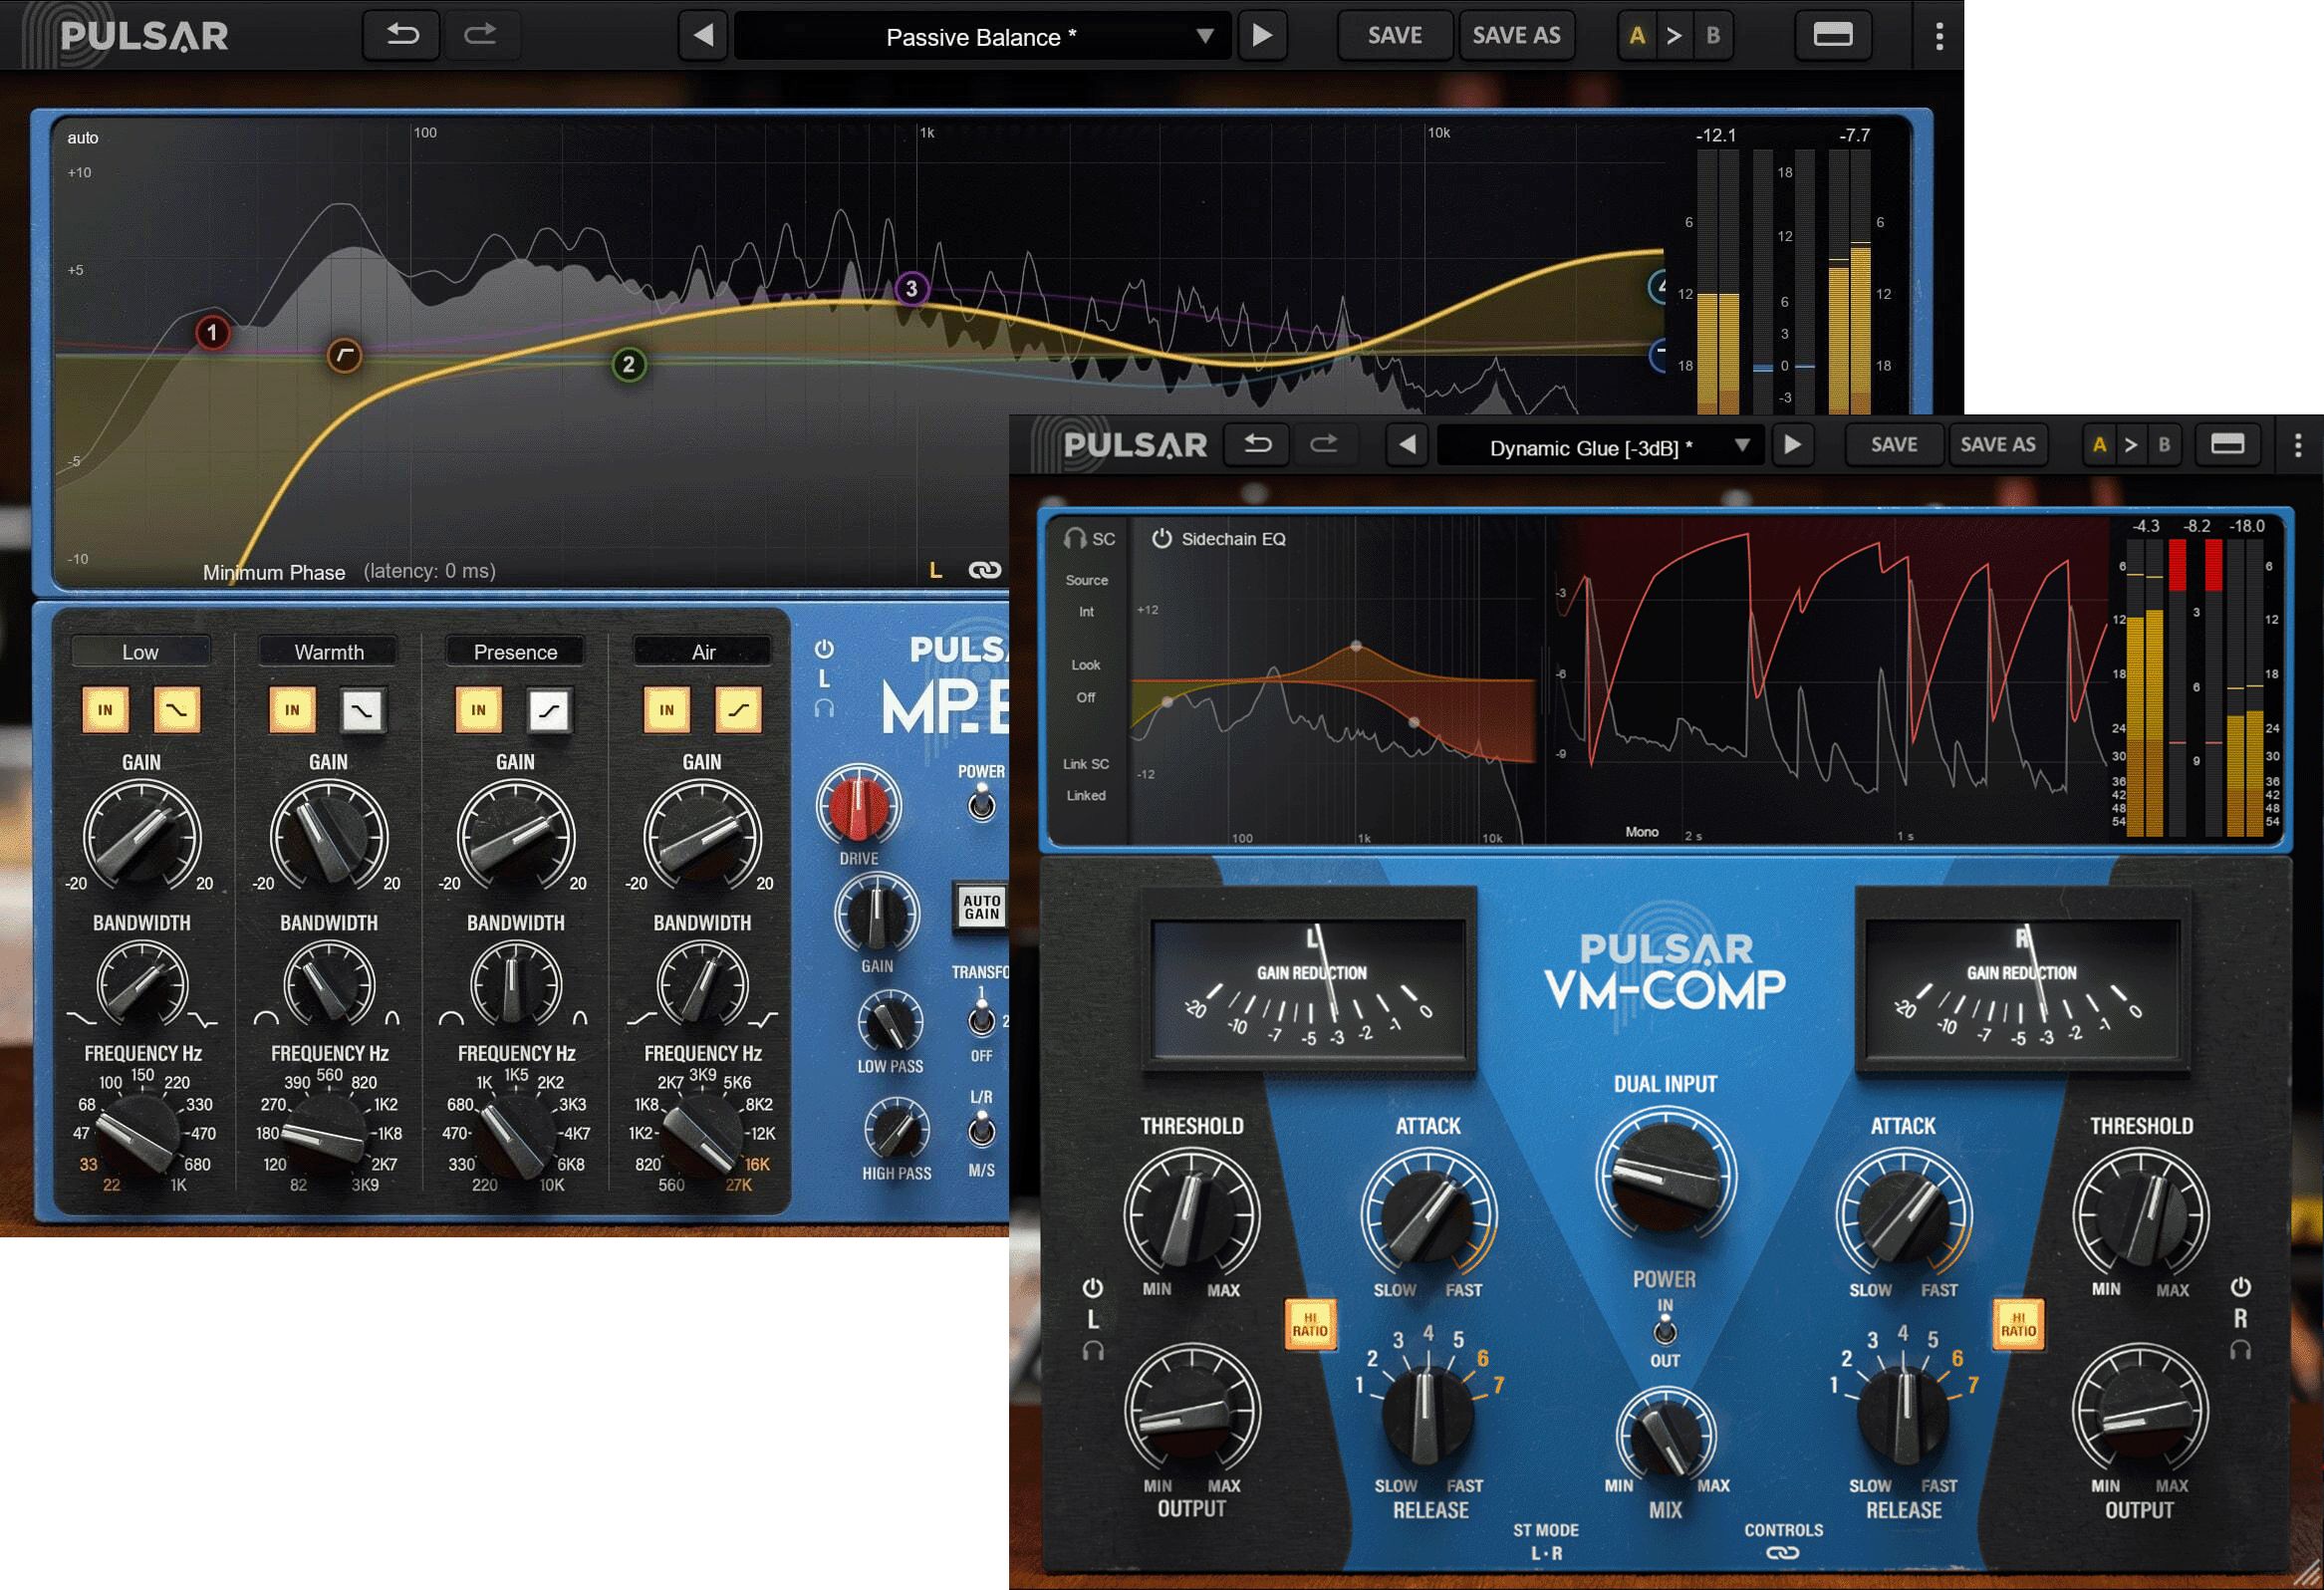Click redo arrow in MP-EQ toolbar
This screenshot has height=1590, width=2324.
pos(481,36)
